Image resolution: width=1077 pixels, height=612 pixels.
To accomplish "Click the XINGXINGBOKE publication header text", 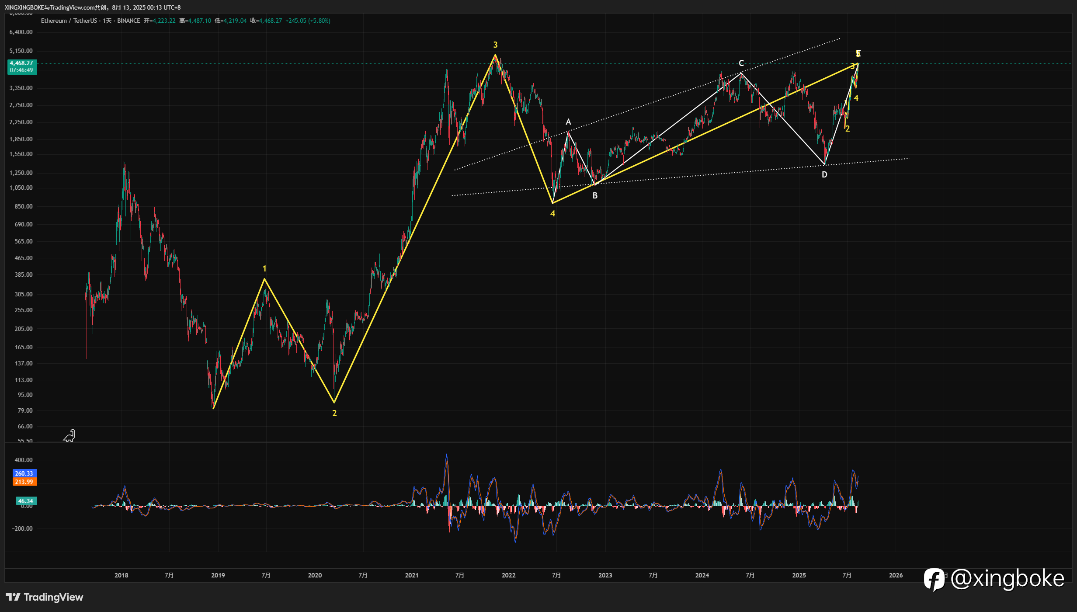I will (x=93, y=7).
